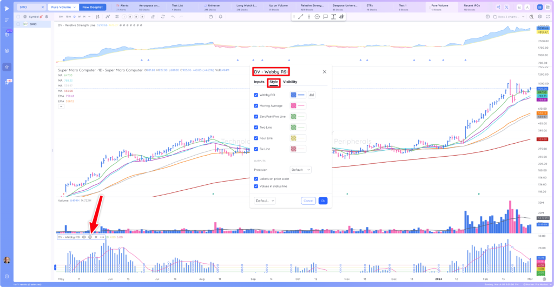Select the text annotation tool
The width and height of the screenshot is (554, 287).
tap(333, 17)
